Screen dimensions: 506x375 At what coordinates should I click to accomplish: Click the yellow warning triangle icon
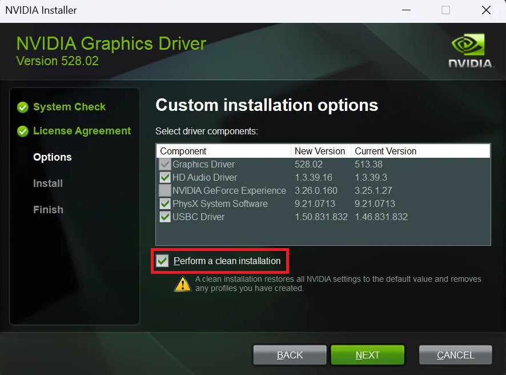(x=183, y=283)
